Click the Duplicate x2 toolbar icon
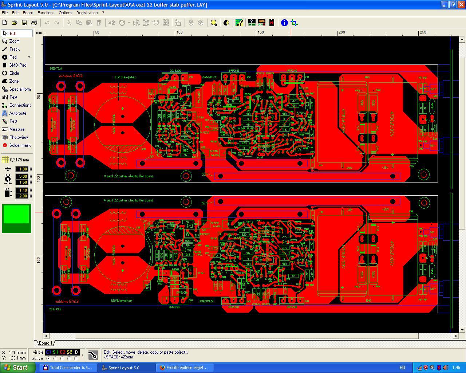The height and width of the screenshot is (373, 466). click(111, 23)
